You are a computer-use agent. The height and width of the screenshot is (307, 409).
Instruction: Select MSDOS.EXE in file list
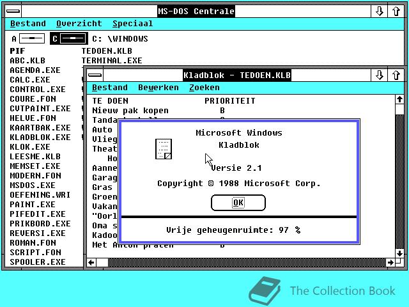[x=33, y=185]
